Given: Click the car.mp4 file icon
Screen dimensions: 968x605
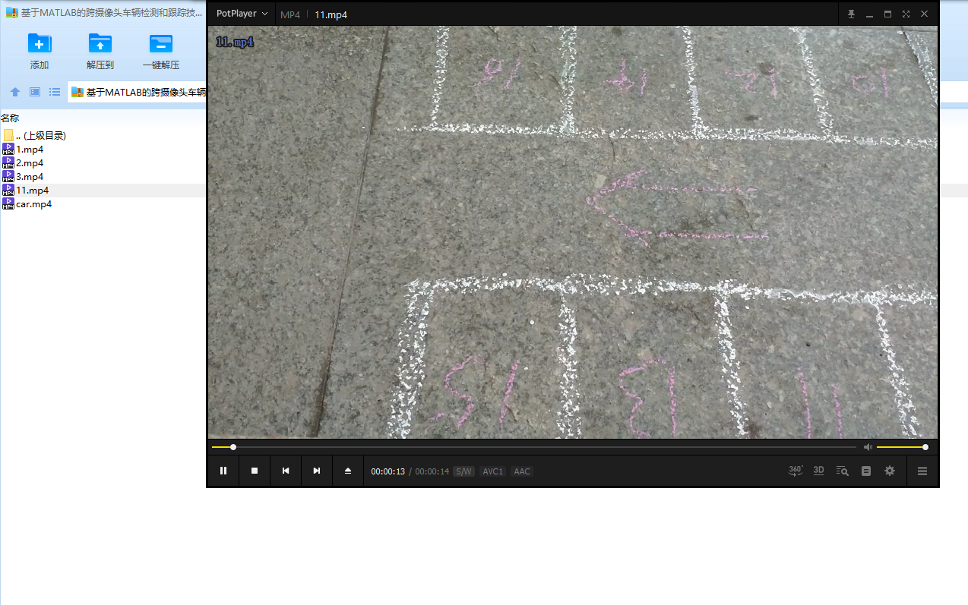Looking at the screenshot, I should (x=8, y=204).
